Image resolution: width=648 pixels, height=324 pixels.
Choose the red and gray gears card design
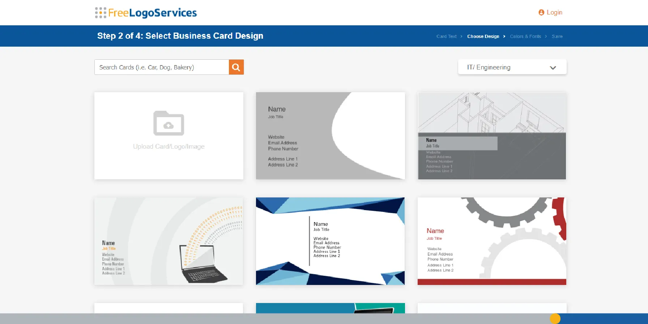click(492, 241)
